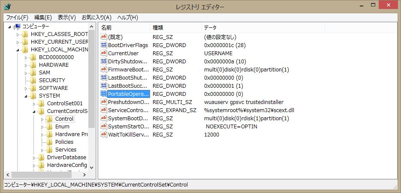This screenshot has height=193, width=401.
Task: Select the SYSTEM key label
Action: tap(49, 96)
